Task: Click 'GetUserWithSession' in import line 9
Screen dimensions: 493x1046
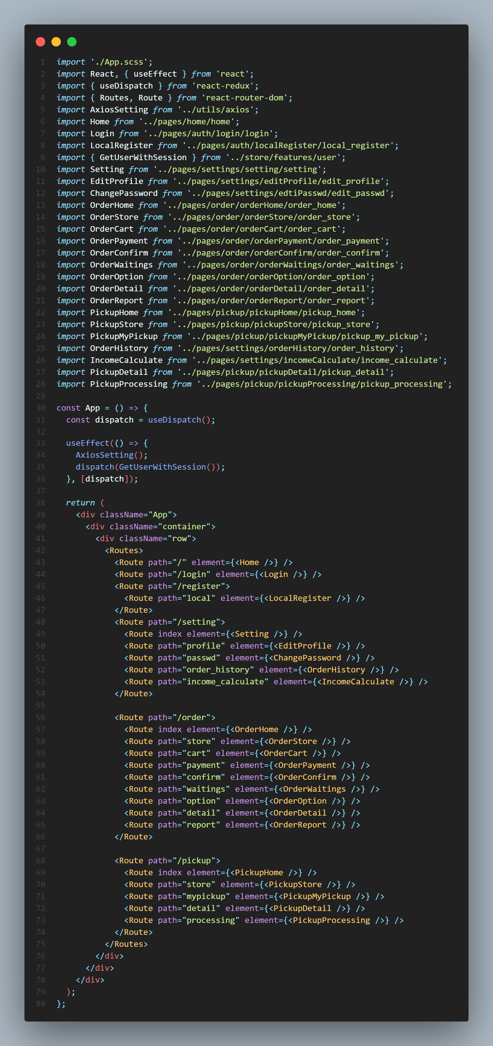Action: tap(143, 158)
